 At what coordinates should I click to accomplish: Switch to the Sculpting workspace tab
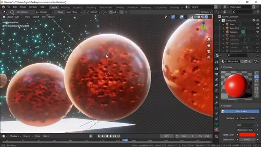[78, 7]
